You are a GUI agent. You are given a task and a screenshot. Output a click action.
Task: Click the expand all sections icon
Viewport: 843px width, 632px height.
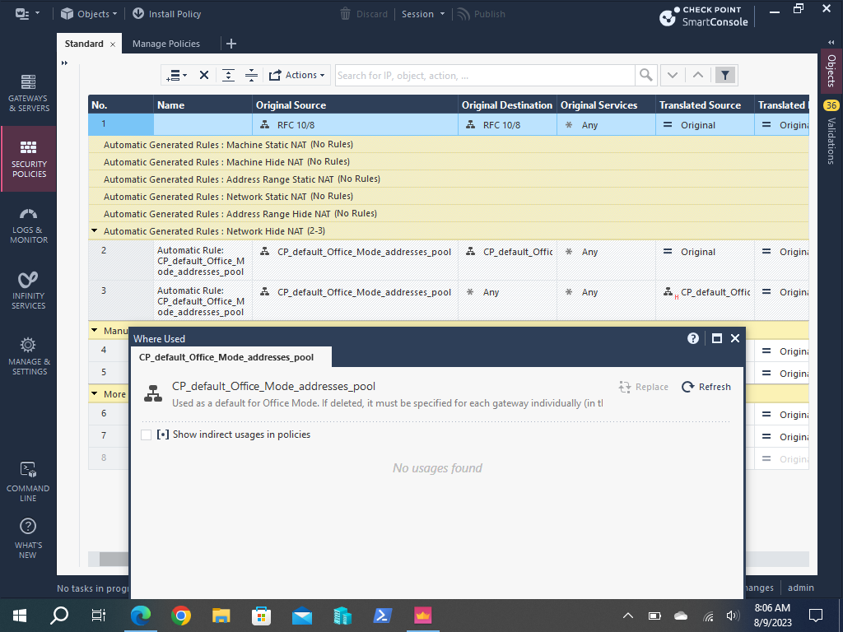tap(229, 75)
